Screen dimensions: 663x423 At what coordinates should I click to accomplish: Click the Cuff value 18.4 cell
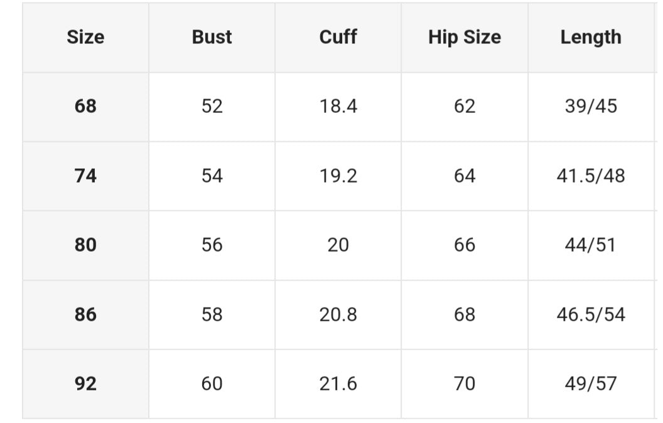(338, 106)
